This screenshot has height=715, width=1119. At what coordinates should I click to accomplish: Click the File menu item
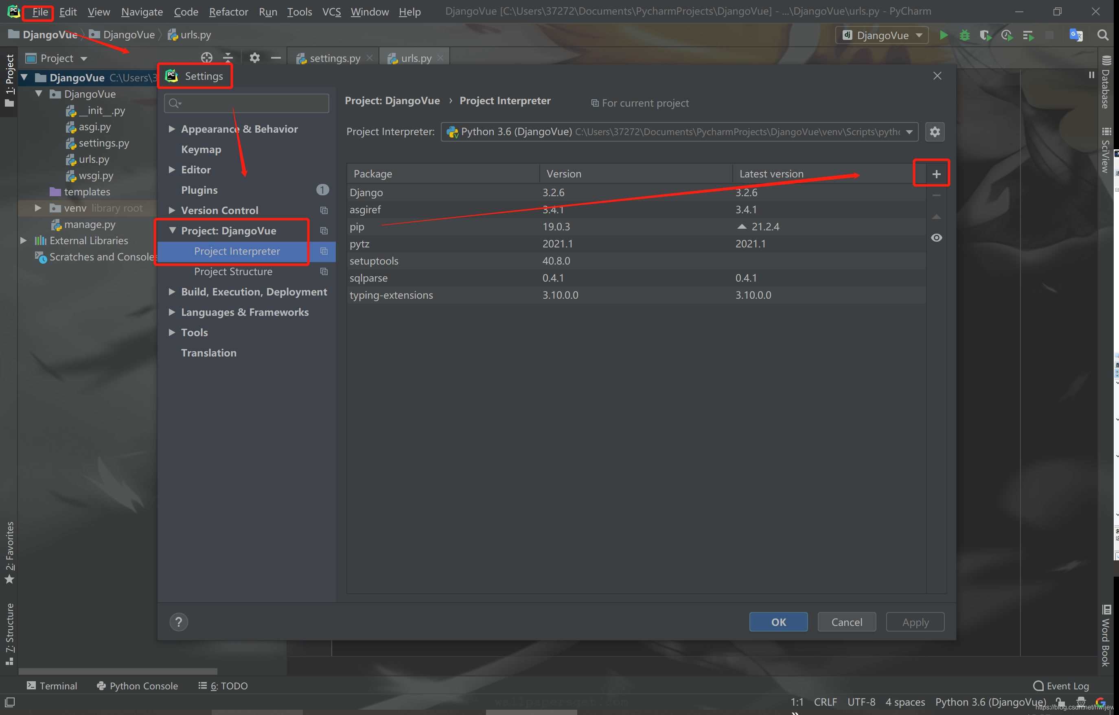click(39, 11)
